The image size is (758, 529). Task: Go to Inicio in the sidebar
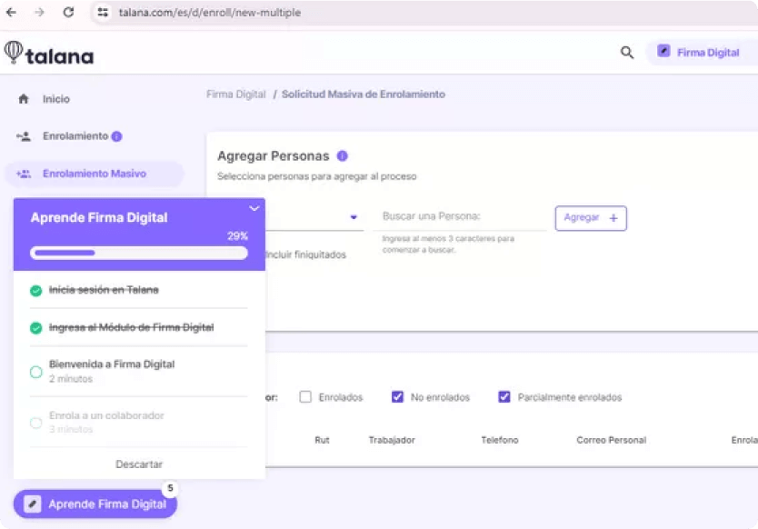tap(55, 99)
